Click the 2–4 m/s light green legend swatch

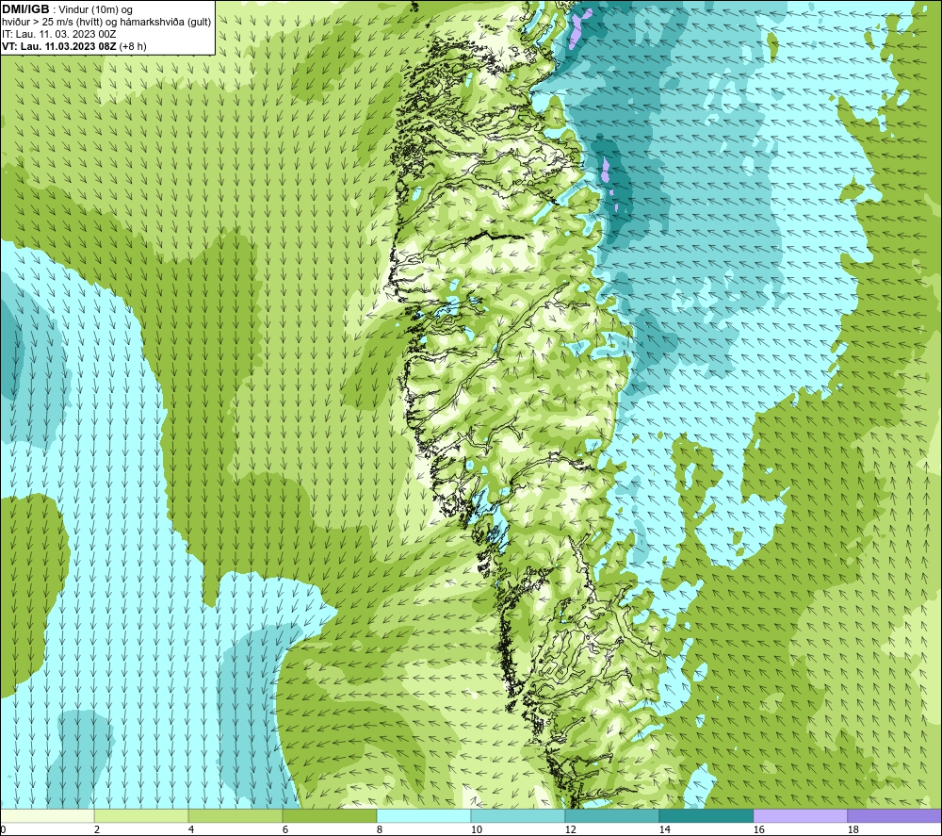tap(141, 815)
